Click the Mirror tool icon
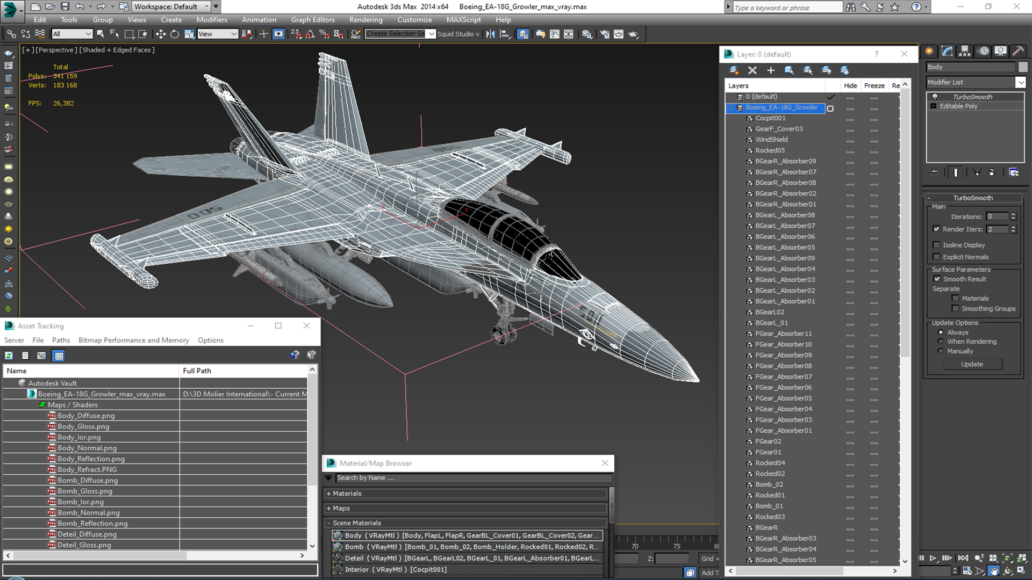The image size is (1032, 580). coord(490,34)
